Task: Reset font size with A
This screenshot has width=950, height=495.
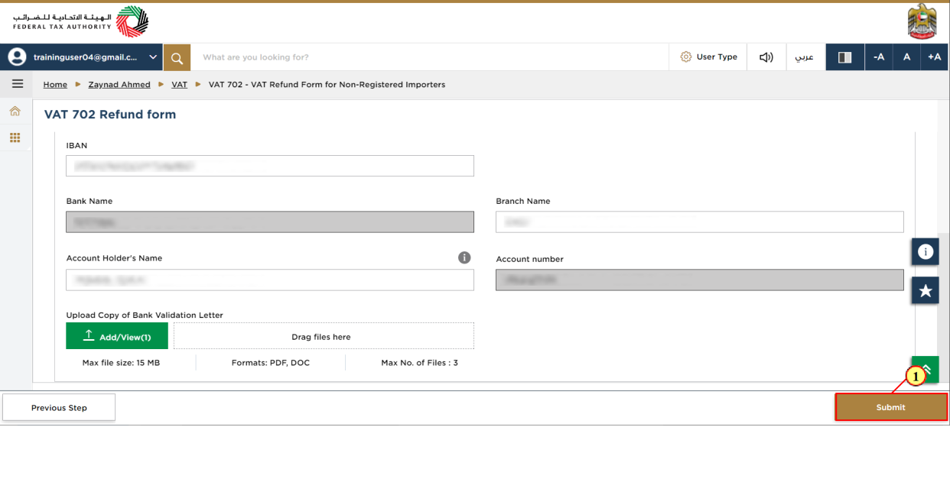Action: pos(906,57)
